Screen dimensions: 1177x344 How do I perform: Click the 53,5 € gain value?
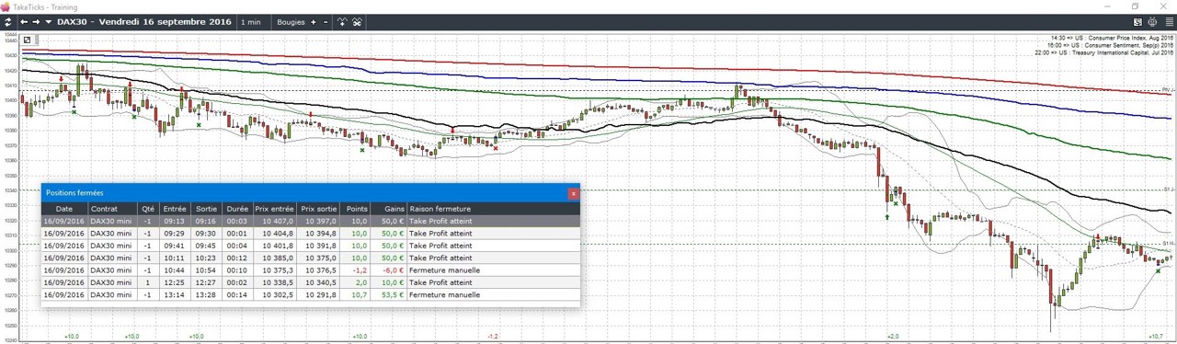click(x=393, y=295)
